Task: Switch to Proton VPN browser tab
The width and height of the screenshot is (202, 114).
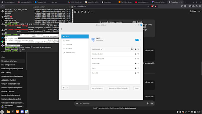Action: pos(159,2)
